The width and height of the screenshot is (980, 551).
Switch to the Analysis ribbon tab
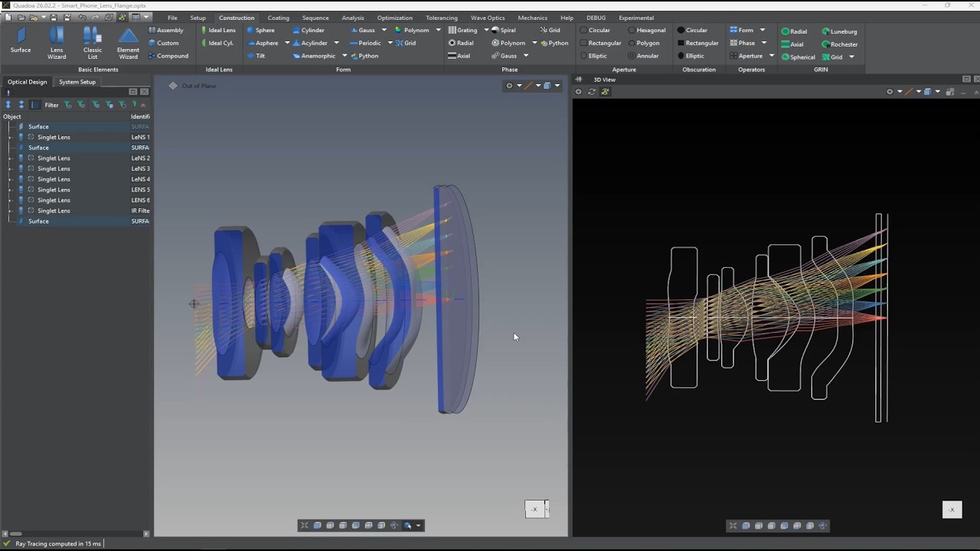click(353, 18)
